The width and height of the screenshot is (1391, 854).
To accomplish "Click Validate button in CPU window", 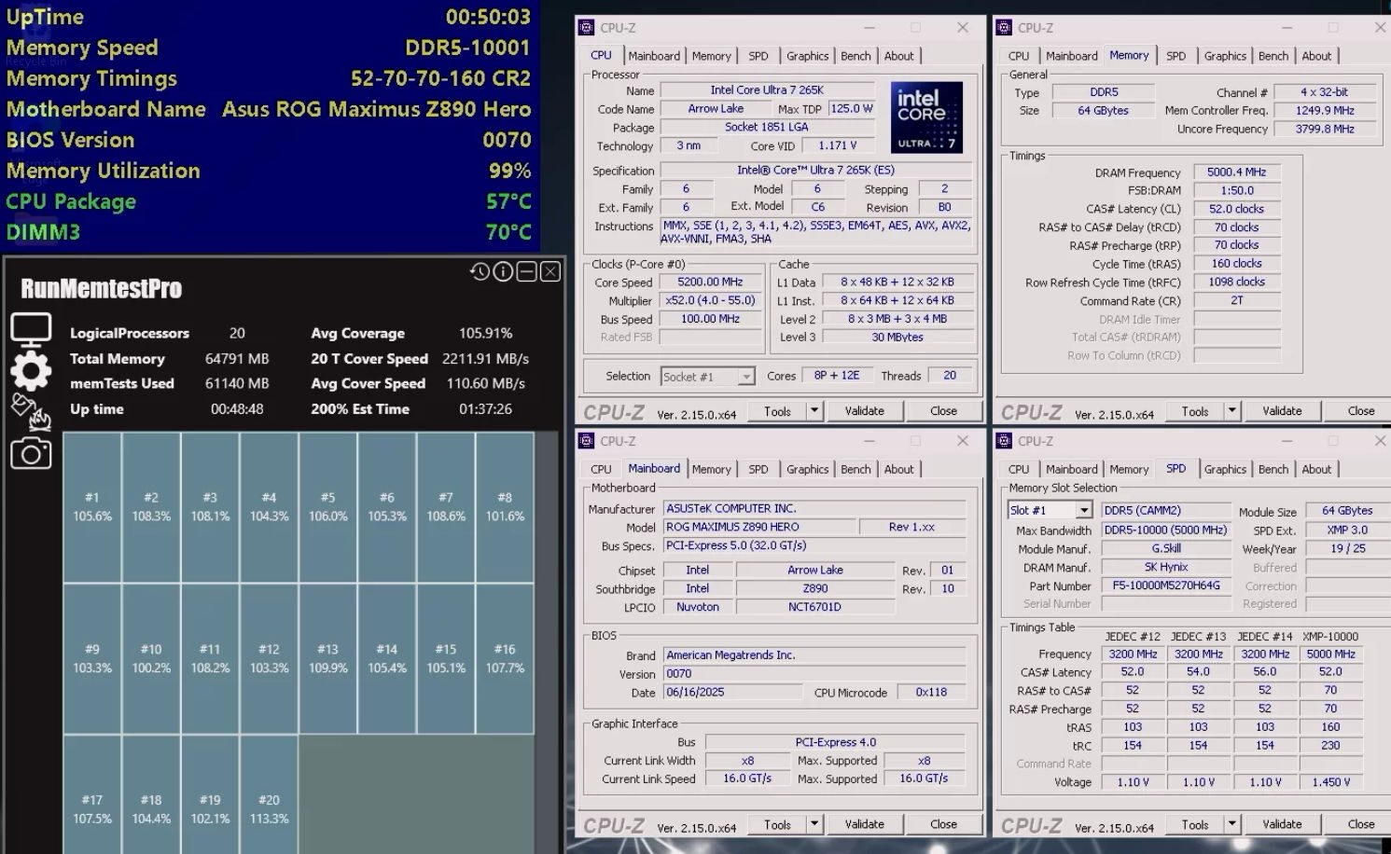I will pos(865,410).
